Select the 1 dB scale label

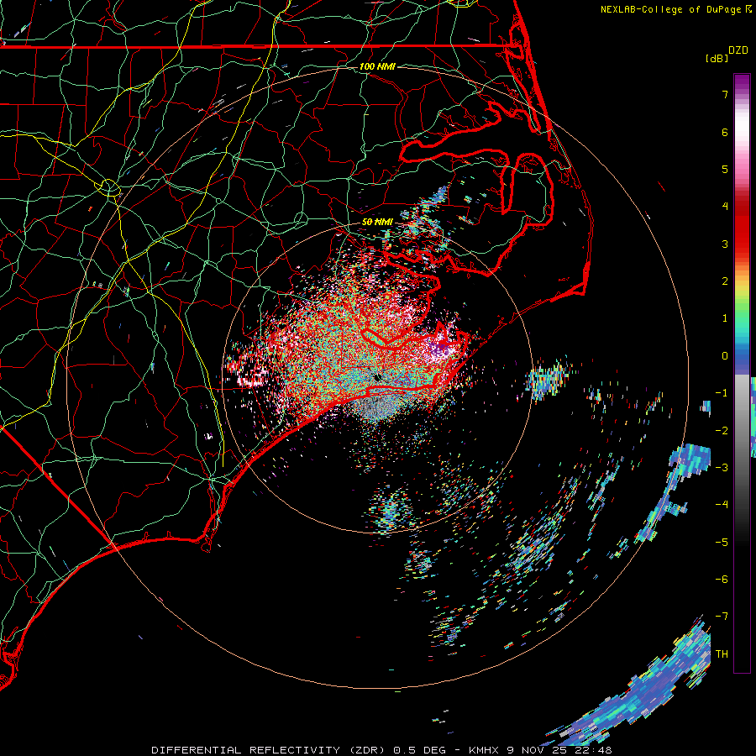coord(725,318)
